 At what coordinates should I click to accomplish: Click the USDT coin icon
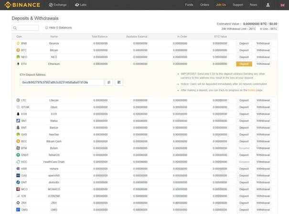point(18,155)
